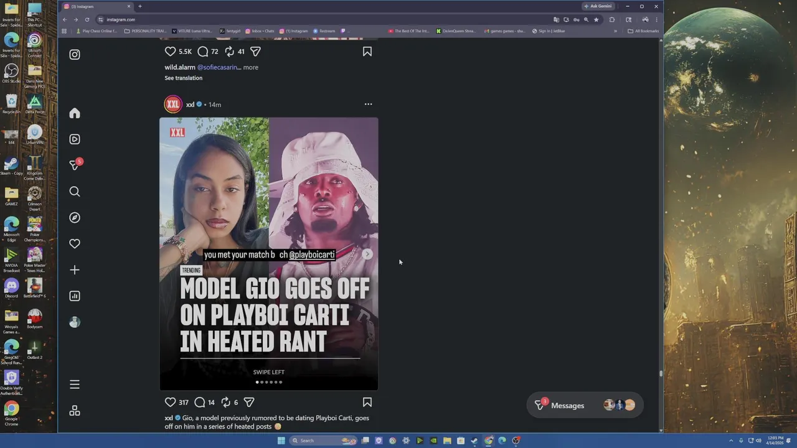Viewport: 797px width, 448px height.
Task: Share the wild.alarm post via paper-plane icon
Action: click(x=255, y=52)
